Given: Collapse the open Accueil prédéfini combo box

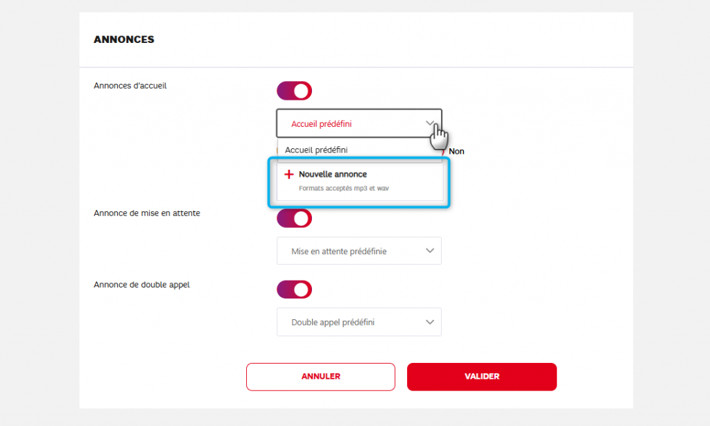Looking at the screenshot, I should pyautogui.click(x=358, y=124).
